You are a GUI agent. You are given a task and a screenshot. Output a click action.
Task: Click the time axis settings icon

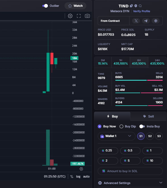[x=81, y=169]
